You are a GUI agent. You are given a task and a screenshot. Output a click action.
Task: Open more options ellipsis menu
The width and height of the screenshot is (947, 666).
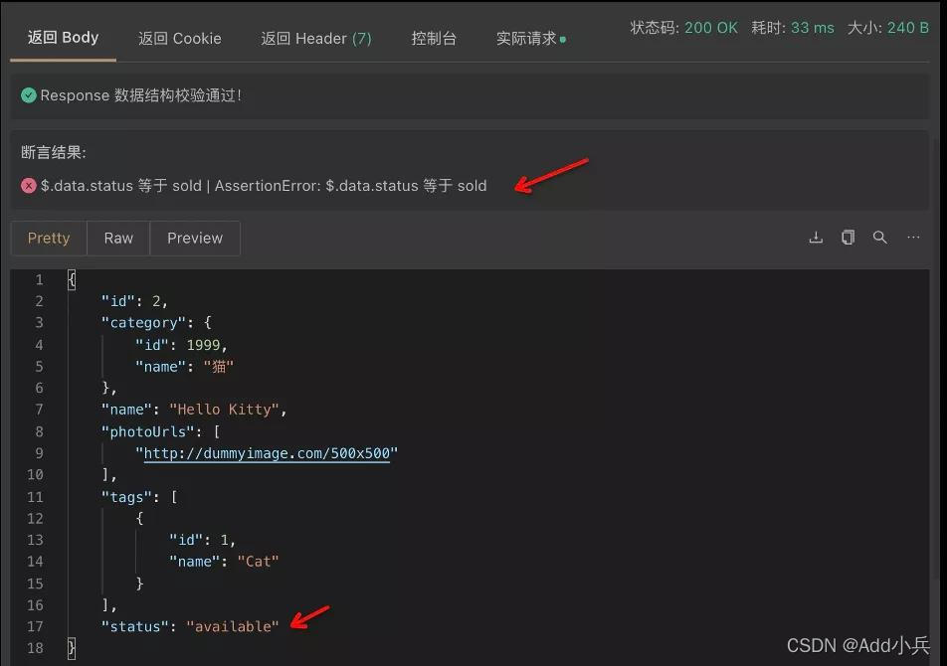913,238
